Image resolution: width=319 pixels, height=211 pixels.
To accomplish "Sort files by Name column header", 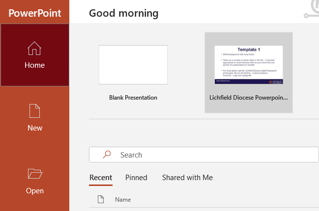I will [123, 200].
